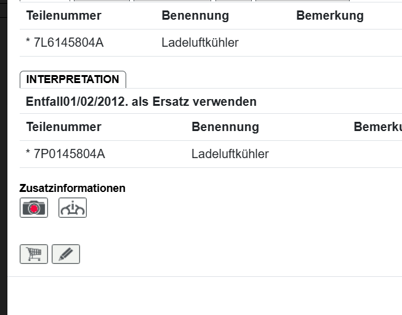This screenshot has width=402, height=315.
Task: Click Ladeluftkühler in the 7L6145804A row
Action: pyautogui.click(x=200, y=43)
